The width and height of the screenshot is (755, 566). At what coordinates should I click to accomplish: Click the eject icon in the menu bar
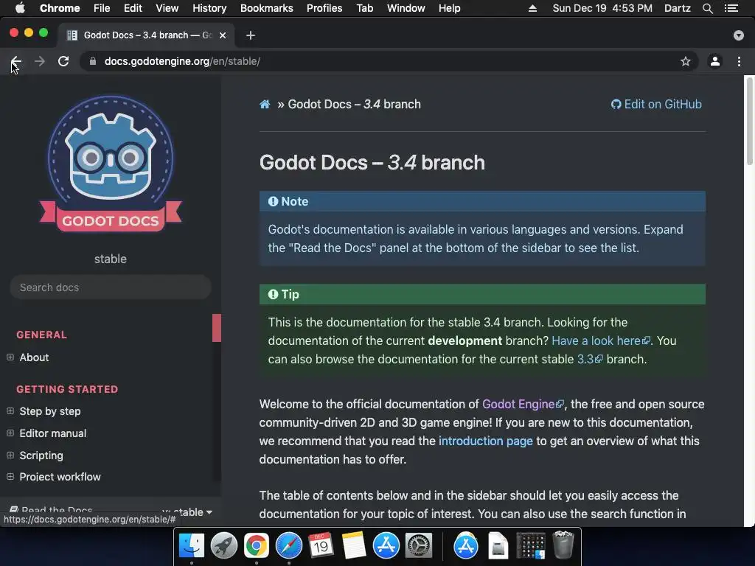pyautogui.click(x=532, y=8)
